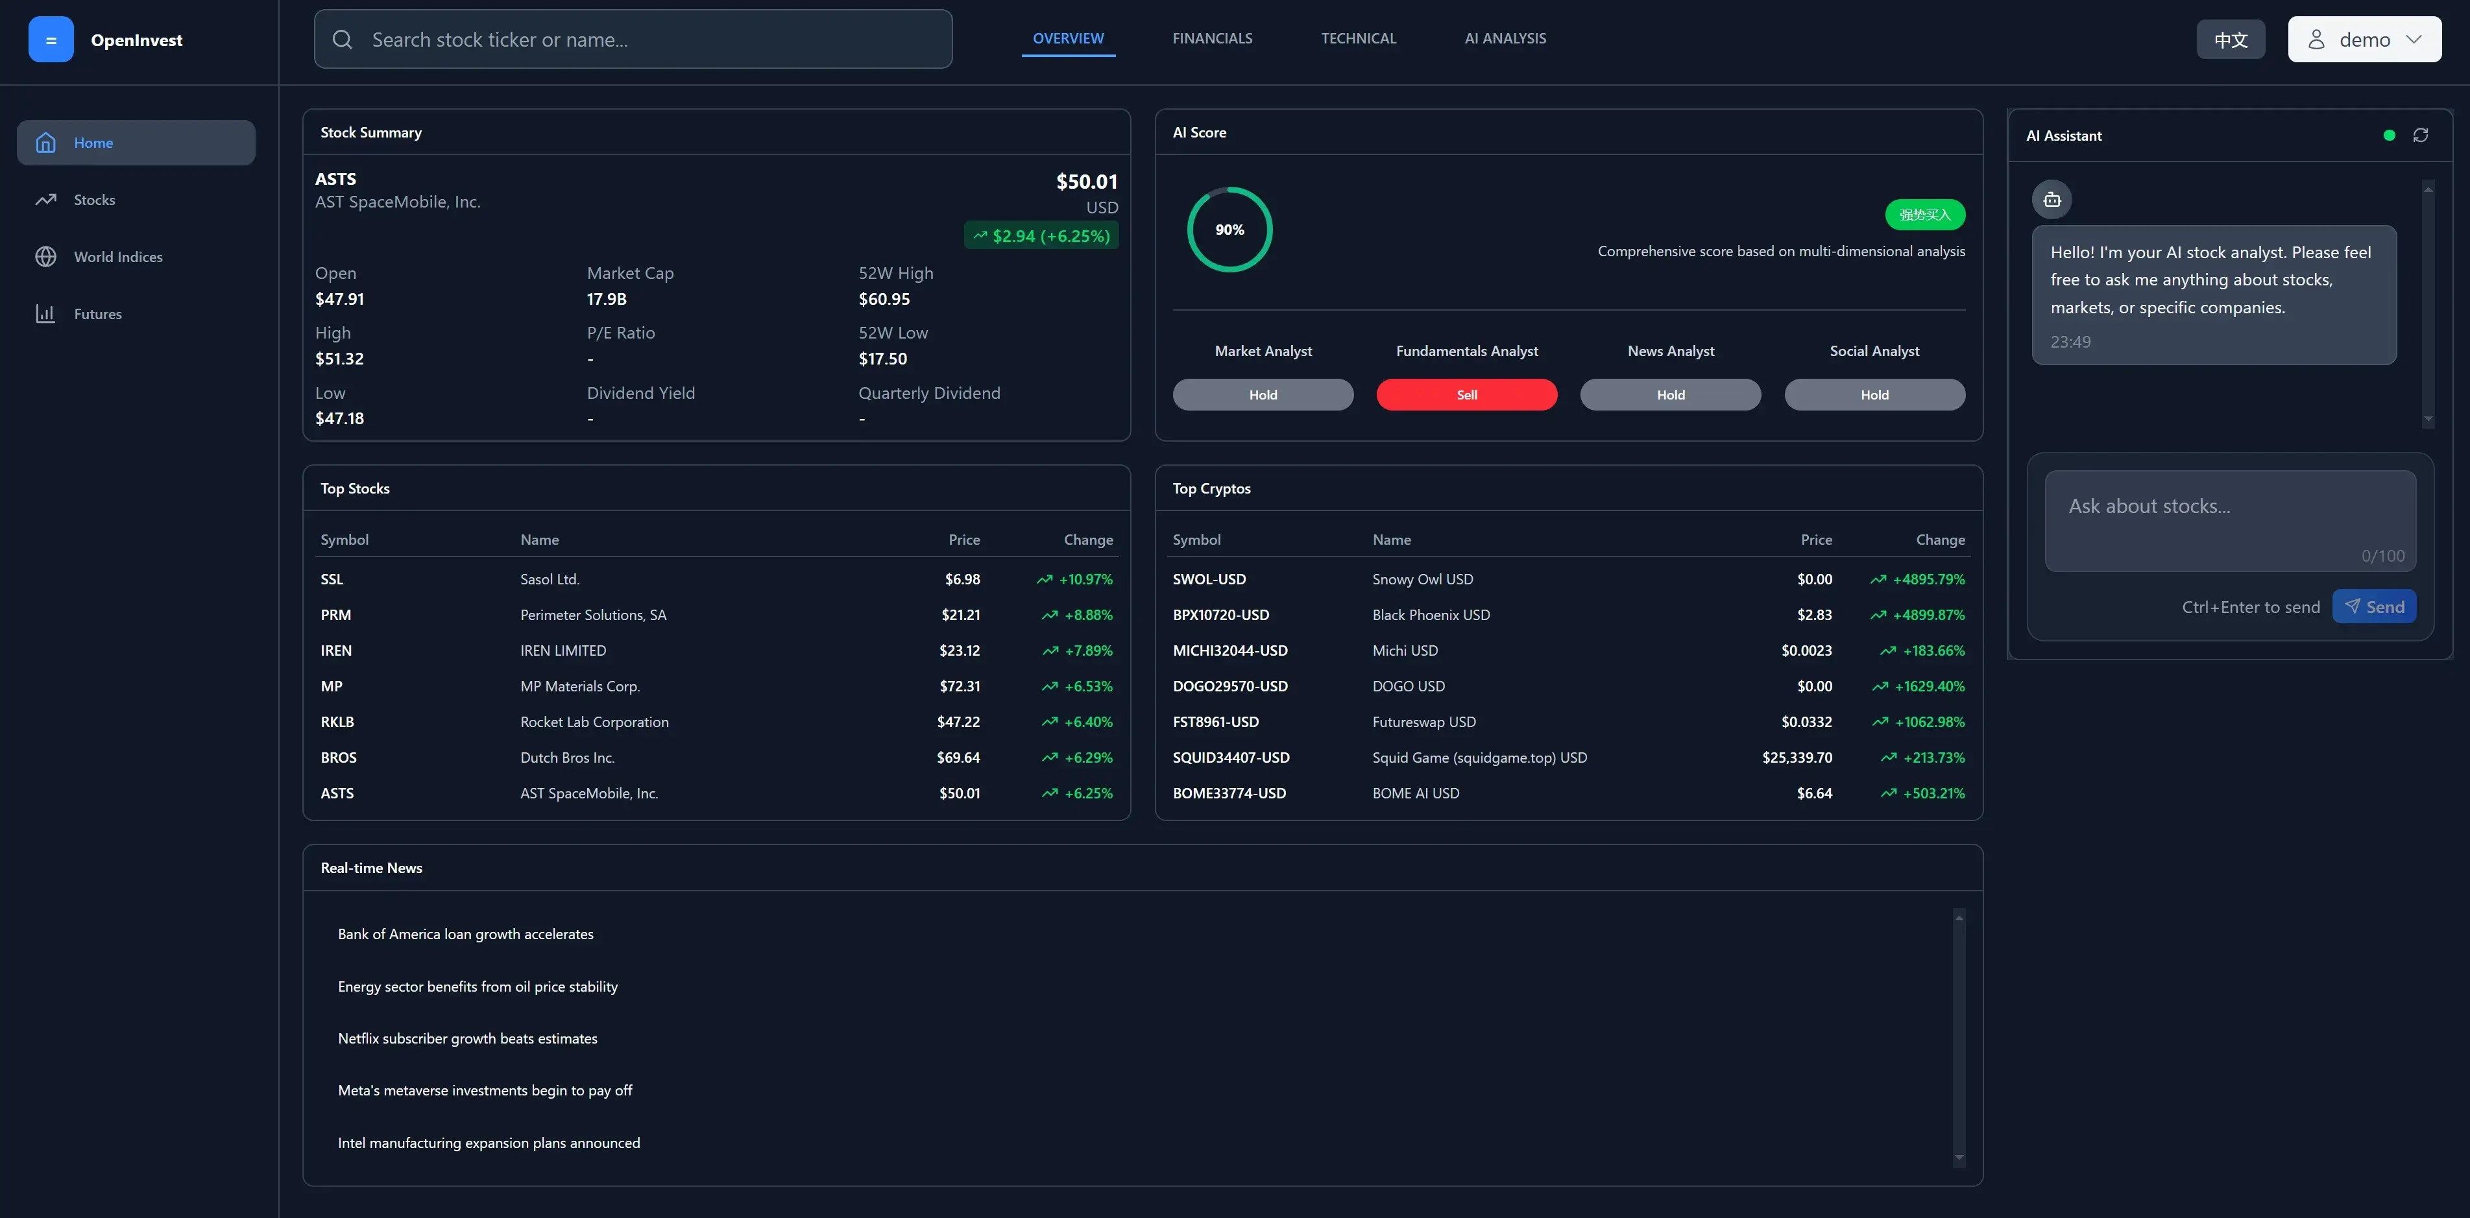Click the red Sell analyst badge
The height and width of the screenshot is (1218, 2470).
click(1466, 395)
